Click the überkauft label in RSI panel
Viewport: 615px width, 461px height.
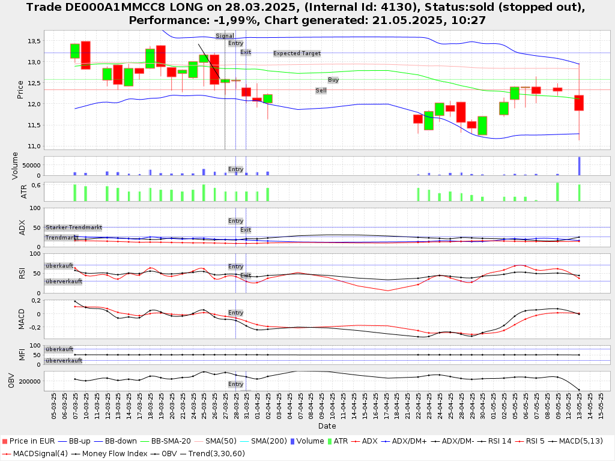(x=59, y=265)
